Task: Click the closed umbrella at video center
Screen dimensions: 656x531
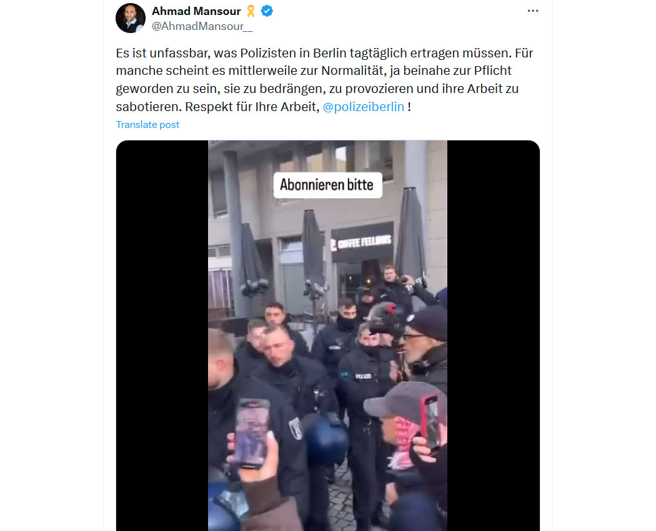Action: [x=314, y=255]
